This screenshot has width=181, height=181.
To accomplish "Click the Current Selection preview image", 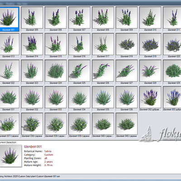I will pyautogui.click(x=10, y=156).
